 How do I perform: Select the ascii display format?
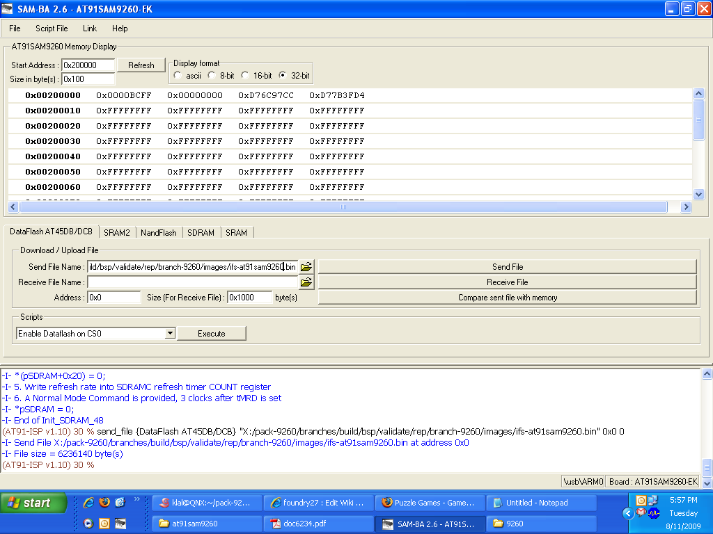coord(178,75)
